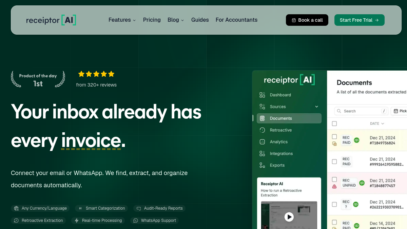Click receiptor AI logo in app sidebar

(289, 80)
